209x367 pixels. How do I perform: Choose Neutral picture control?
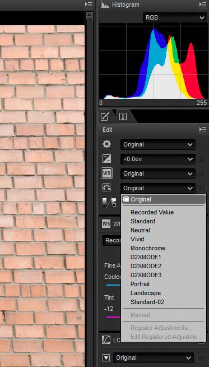pyautogui.click(x=164, y=230)
